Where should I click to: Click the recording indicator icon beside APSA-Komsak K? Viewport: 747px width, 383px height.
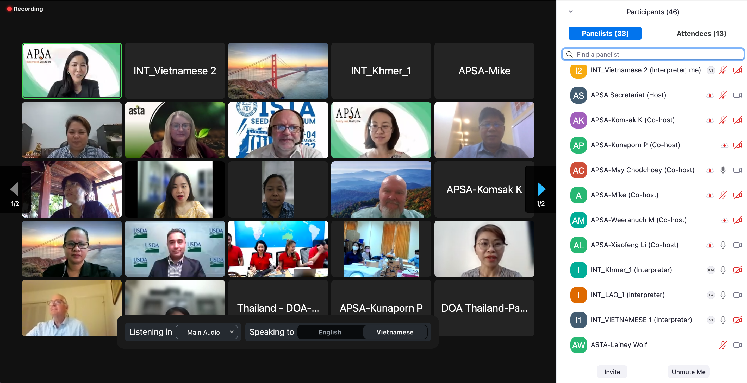[x=709, y=120]
